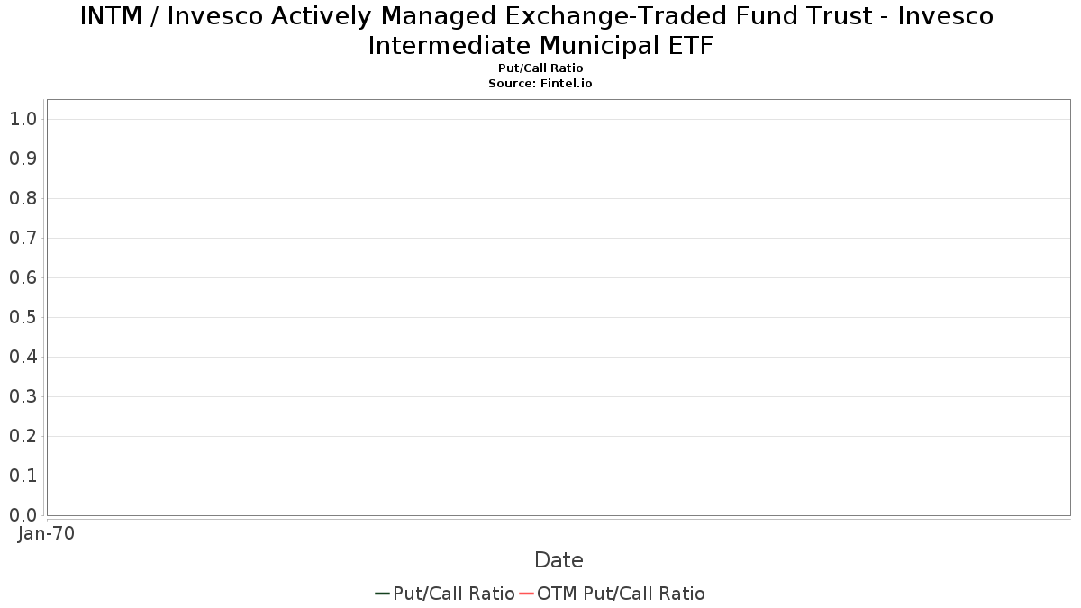
Task: Click the 0.3 y-axis tick label
Action: click(23, 396)
